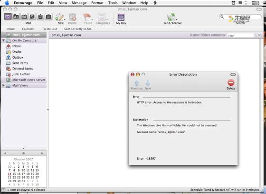Open the View menu

[x=63, y=3]
